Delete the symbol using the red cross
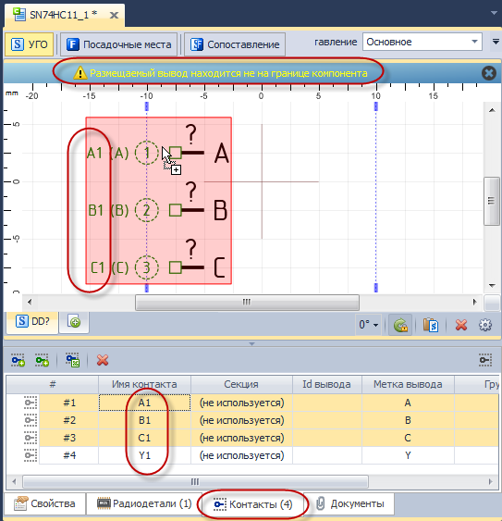 [x=461, y=325]
